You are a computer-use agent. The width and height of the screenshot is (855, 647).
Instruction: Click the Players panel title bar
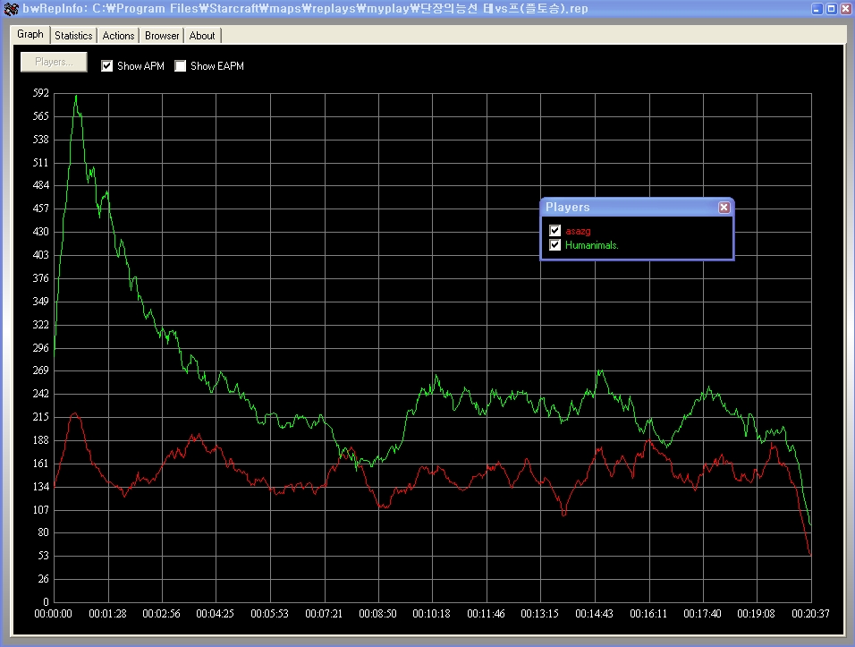(626, 208)
